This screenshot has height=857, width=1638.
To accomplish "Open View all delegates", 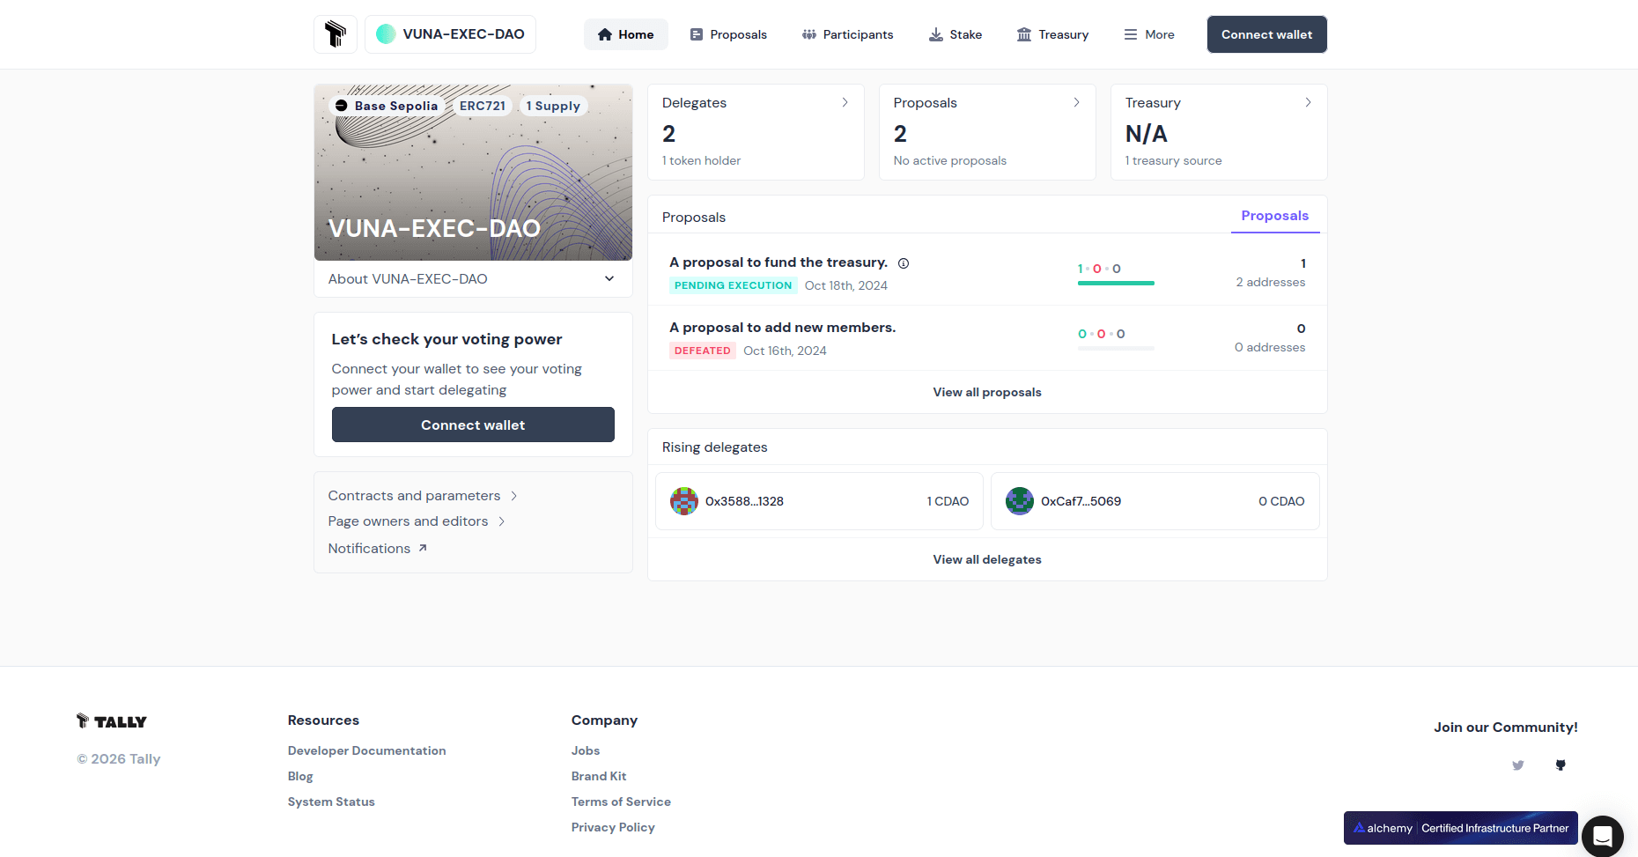I will (x=986, y=559).
